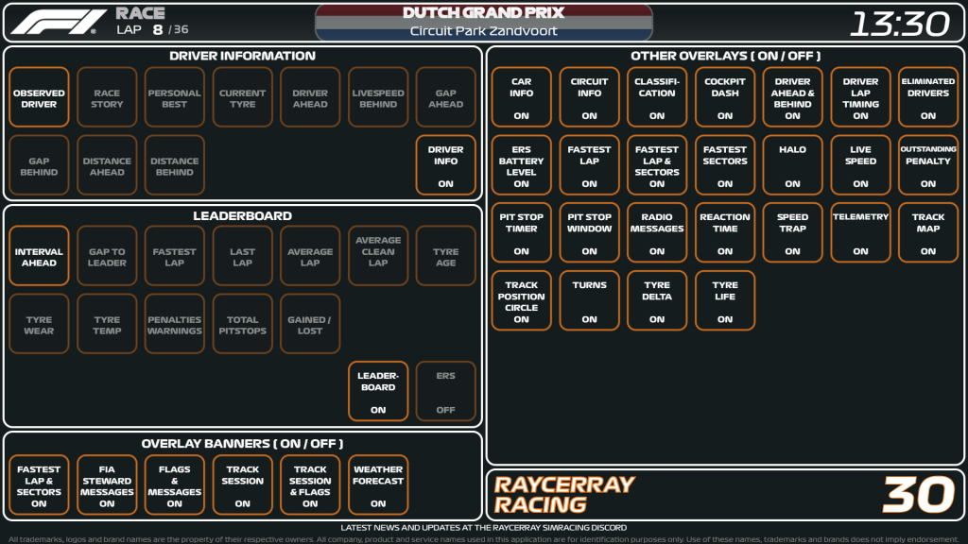The height and width of the screenshot is (544, 968).
Task: Enable the ERS leaderboard toggle
Action: (x=446, y=391)
